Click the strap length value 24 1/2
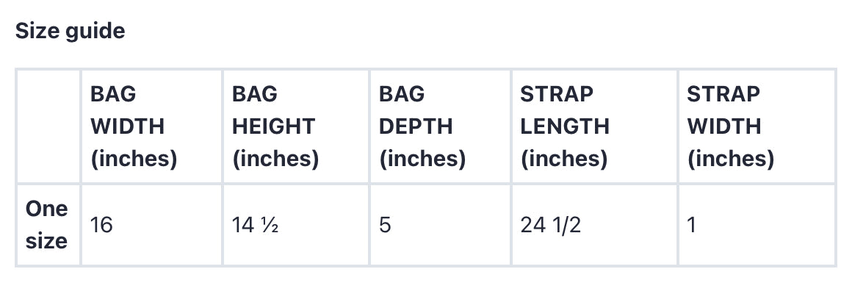 (x=550, y=225)
